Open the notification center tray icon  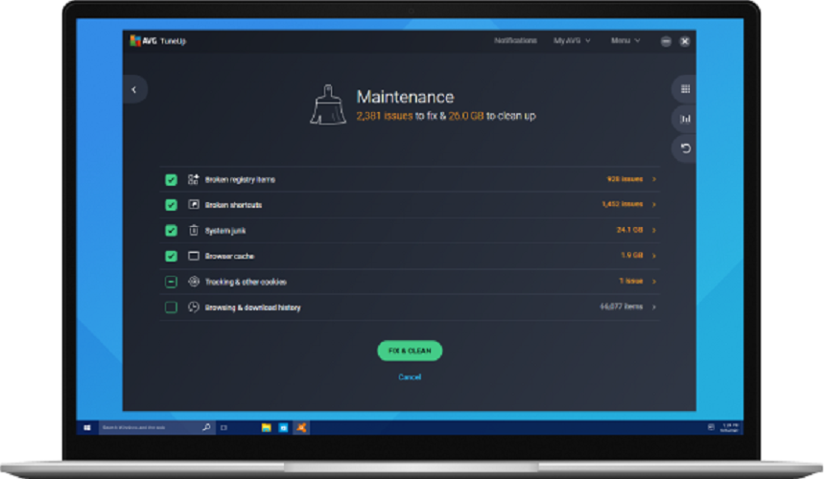tap(711, 427)
